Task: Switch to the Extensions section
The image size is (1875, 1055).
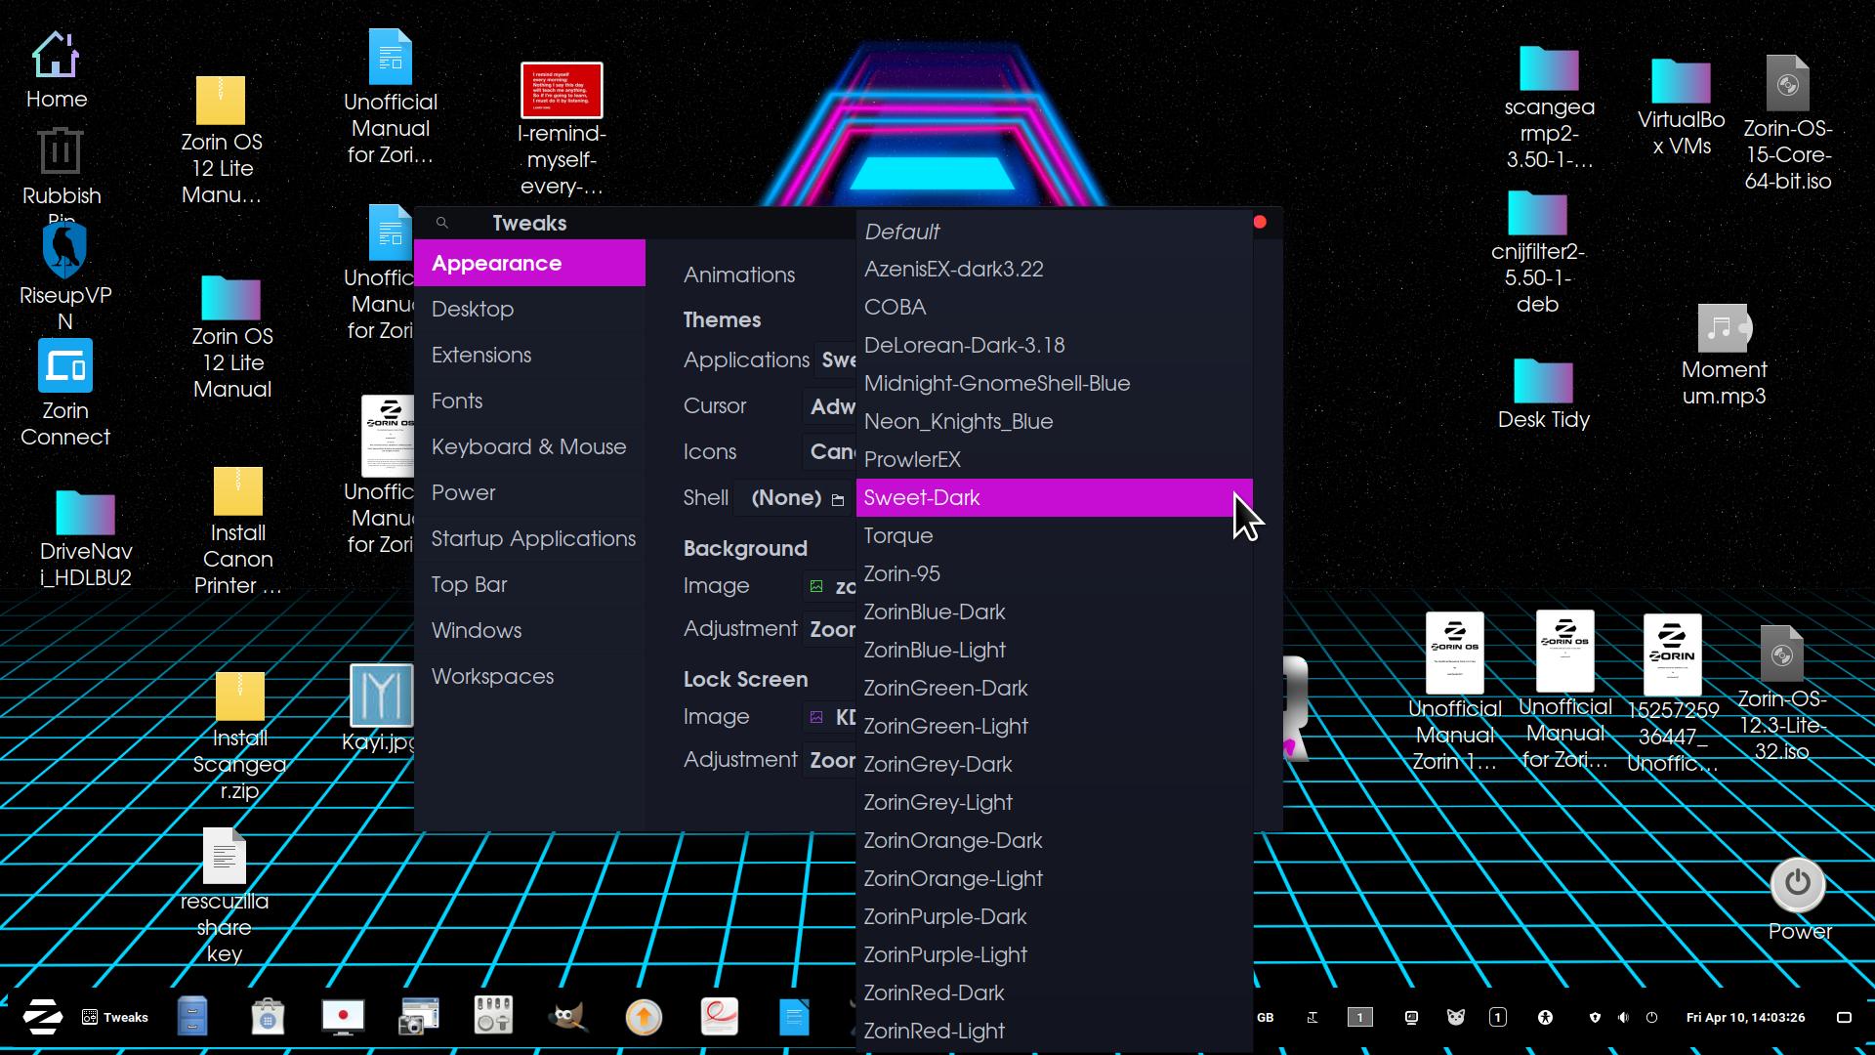Action: pos(481,355)
